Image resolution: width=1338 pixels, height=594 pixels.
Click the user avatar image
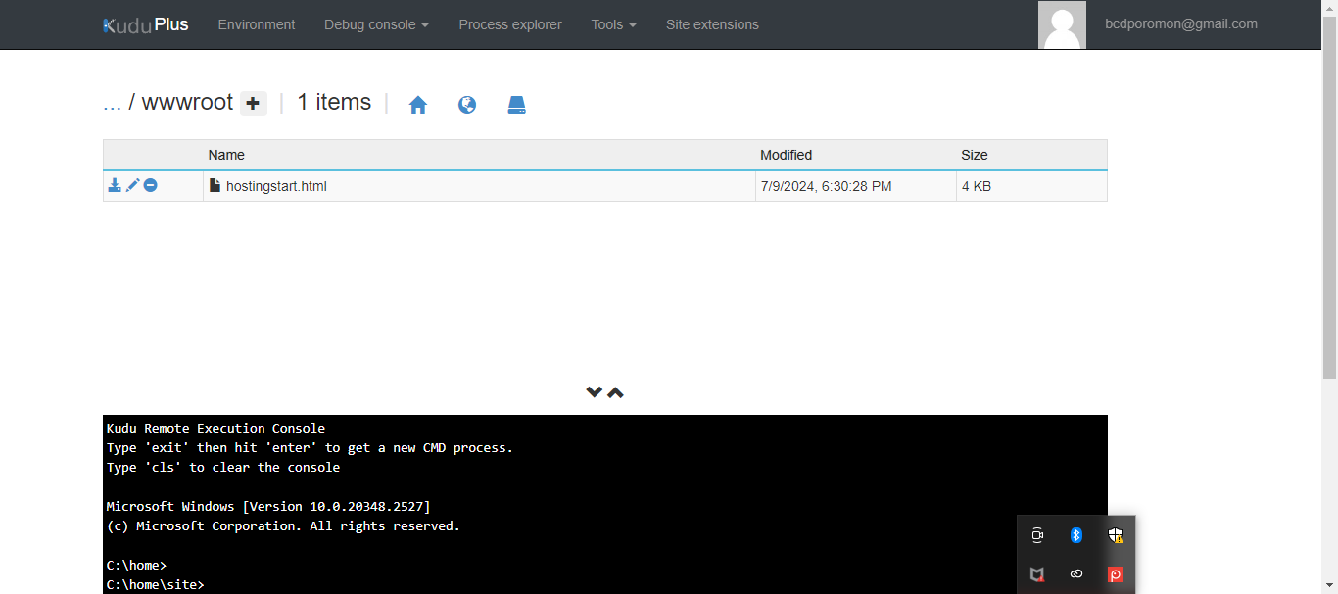[x=1062, y=24]
